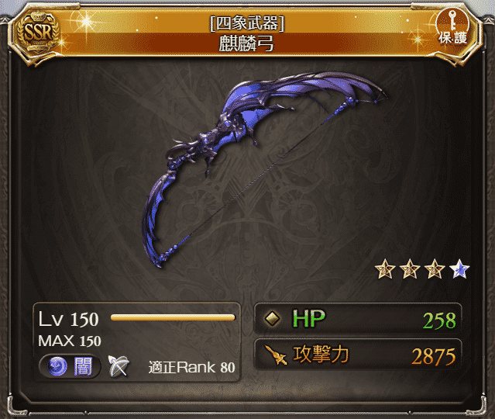Image resolution: width=495 pixels, height=419 pixels.
Task: Click the SSR rarity badge
Action: 38,33
